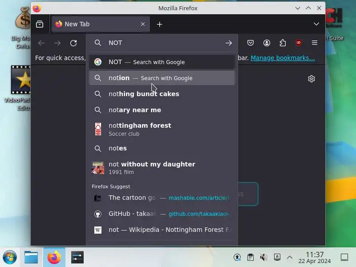Click the Google logo icon in first suggestion
The image size is (356, 267).
[98, 62]
